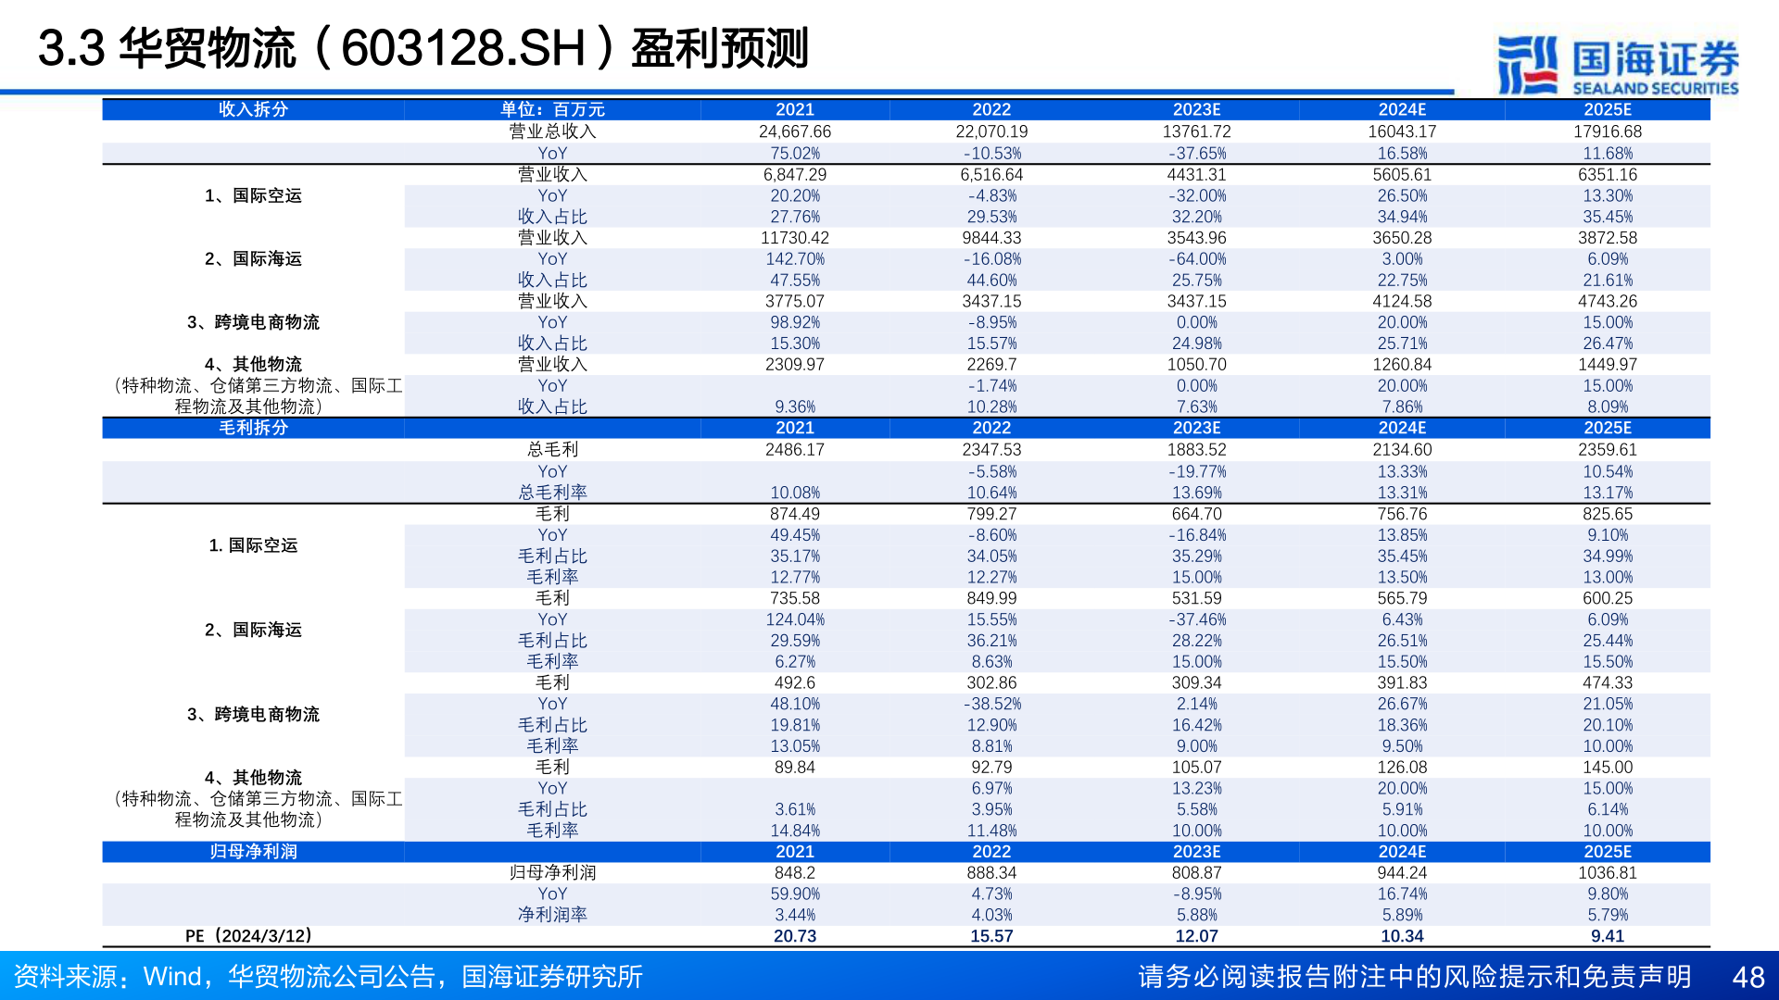Select e-commerce YoY value 98.92%
This screenshot has width=1779, height=1000.
pyautogui.click(x=795, y=322)
